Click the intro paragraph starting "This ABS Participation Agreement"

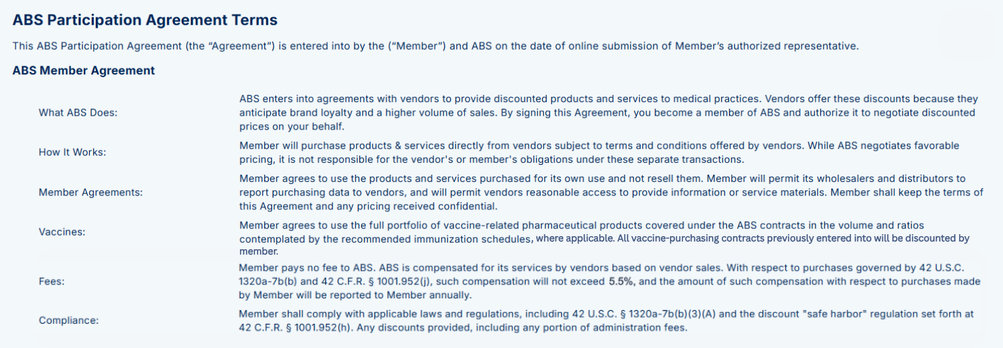pos(435,46)
